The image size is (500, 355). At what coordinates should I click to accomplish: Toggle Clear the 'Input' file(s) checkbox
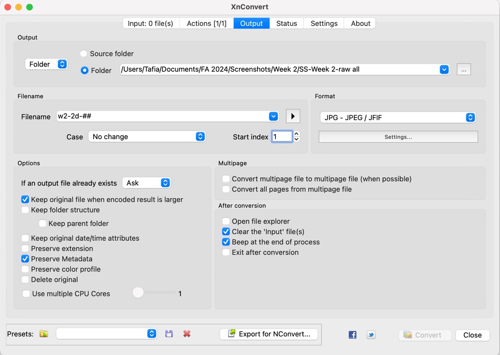pyautogui.click(x=226, y=231)
